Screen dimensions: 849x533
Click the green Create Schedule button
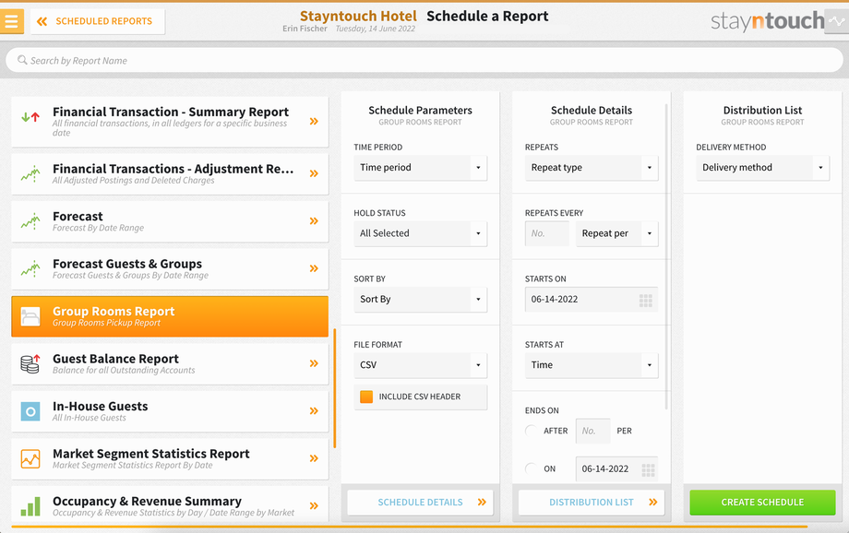[762, 503]
